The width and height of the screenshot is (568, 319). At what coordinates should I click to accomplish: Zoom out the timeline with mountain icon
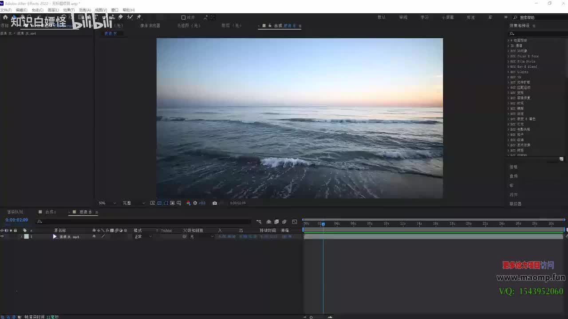[305, 317]
